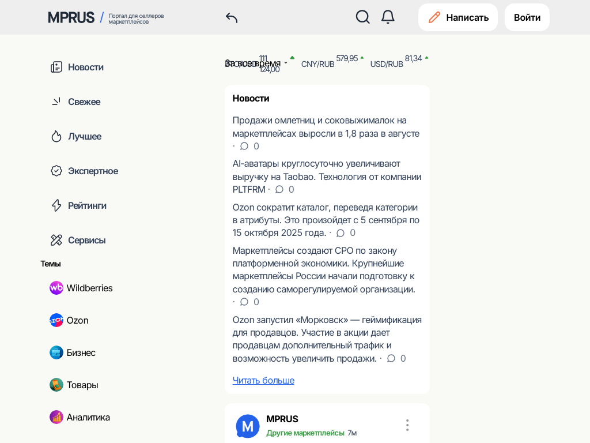Image resolution: width=590 pixels, height=443 pixels.
Task: Open search with magnifier icon
Action: point(363,17)
